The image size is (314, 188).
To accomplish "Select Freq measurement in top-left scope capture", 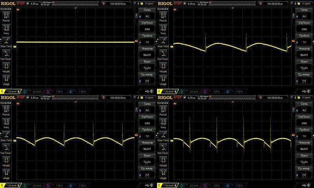I will [x=6, y=29].
